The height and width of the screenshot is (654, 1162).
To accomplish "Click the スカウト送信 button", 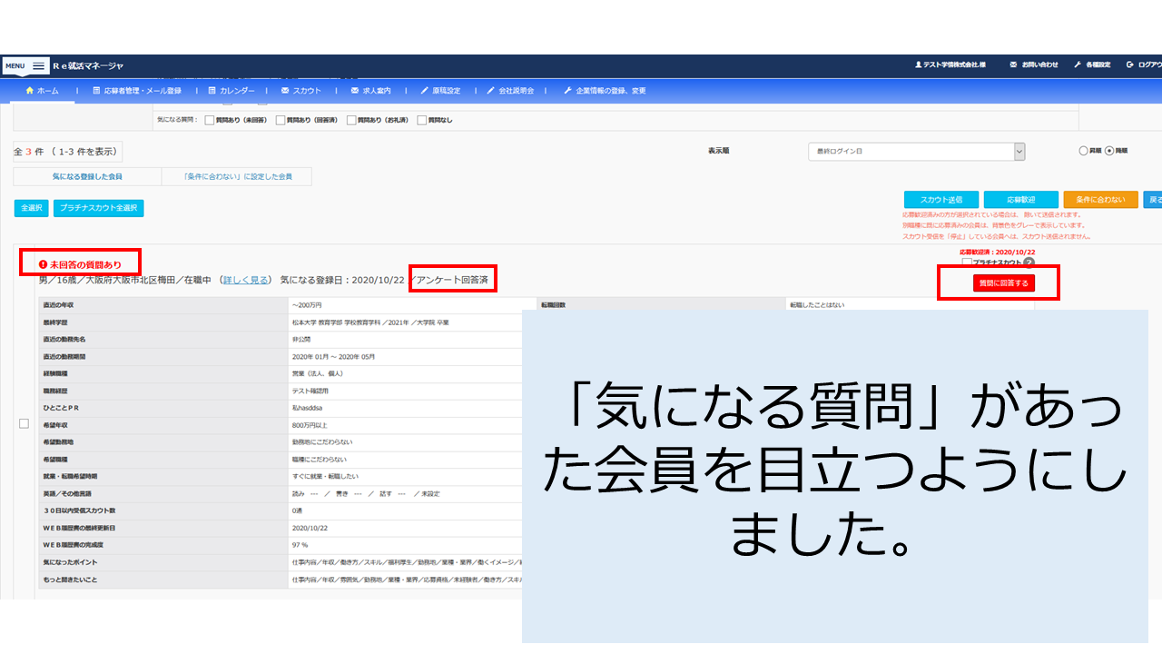I will click(941, 200).
